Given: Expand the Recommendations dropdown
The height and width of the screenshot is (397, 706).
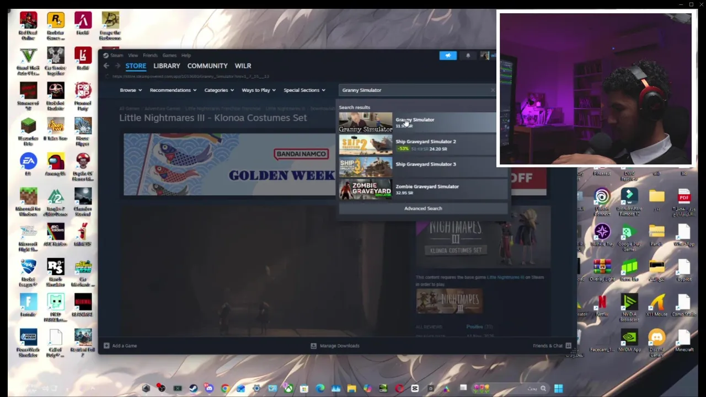Looking at the screenshot, I should (x=173, y=90).
